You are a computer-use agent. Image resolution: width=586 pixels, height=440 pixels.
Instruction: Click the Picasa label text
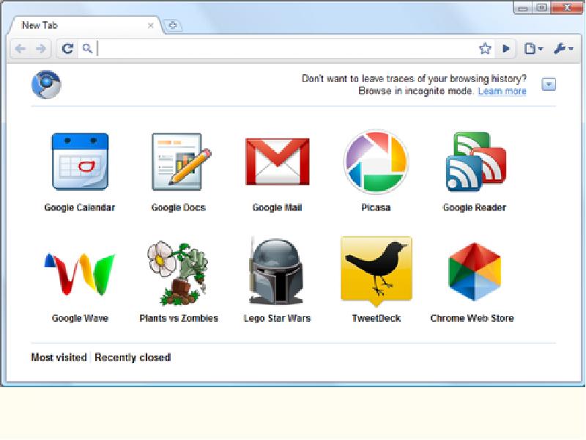(376, 208)
